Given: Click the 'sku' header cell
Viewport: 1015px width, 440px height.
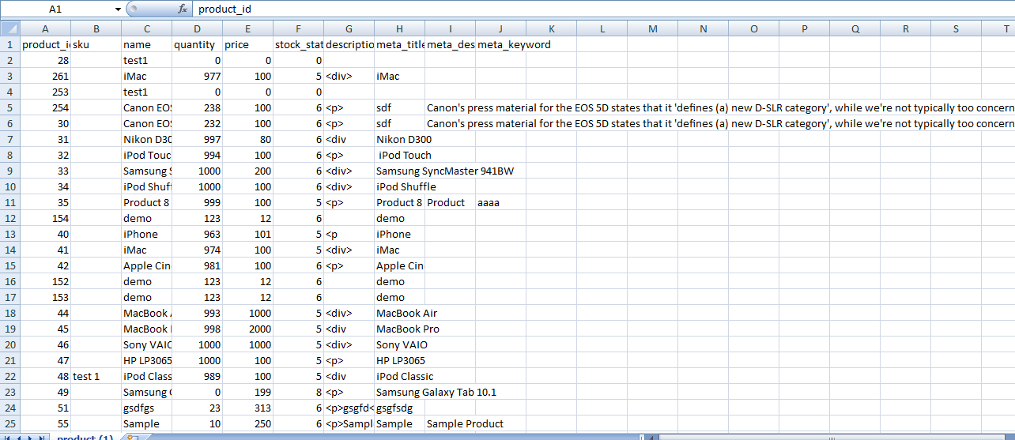Looking at the screenshot, I should pos(96,45).
